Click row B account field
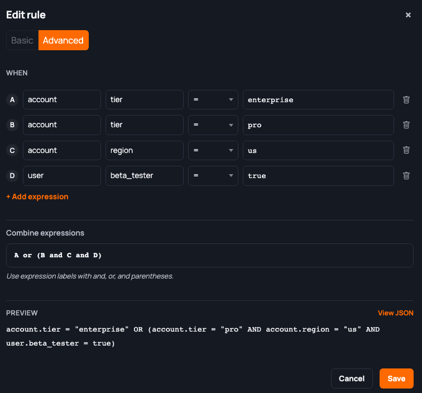This screenshot has height=393, width=422. pos(62,125)
